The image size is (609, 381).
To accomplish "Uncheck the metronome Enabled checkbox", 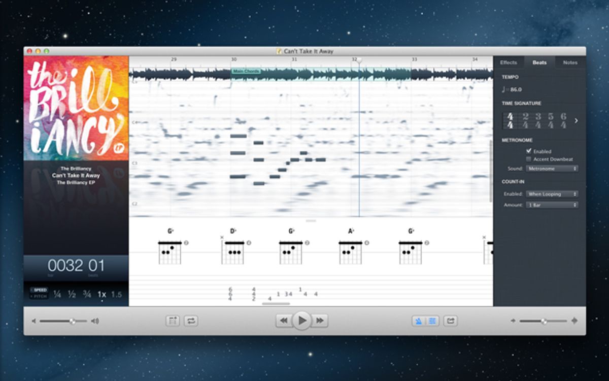I will 529,151.
